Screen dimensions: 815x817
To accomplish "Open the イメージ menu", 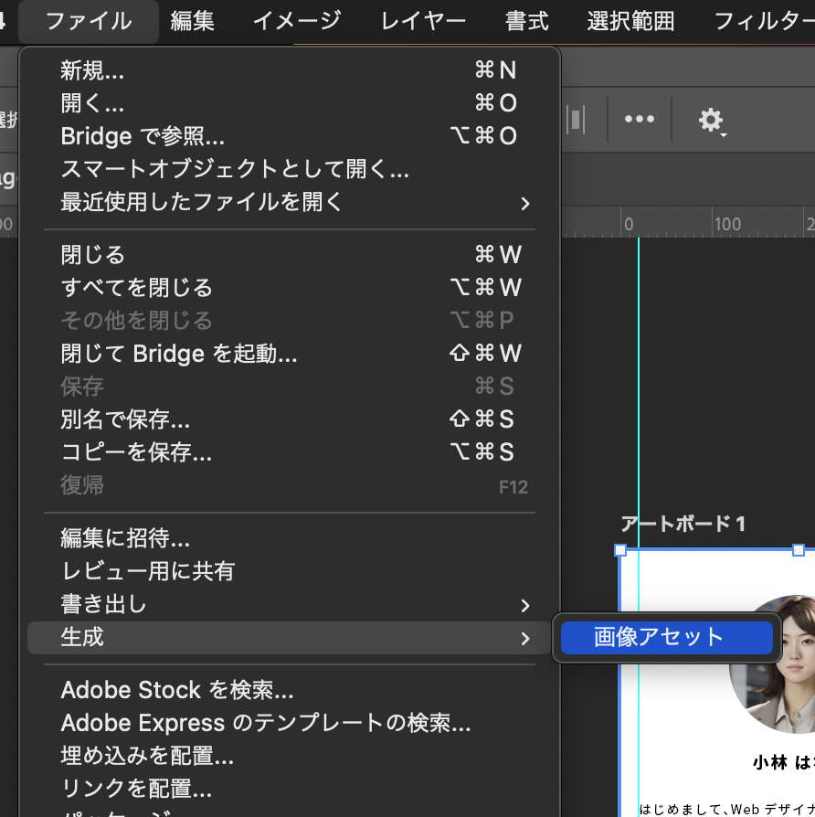I will click(297, 21).
